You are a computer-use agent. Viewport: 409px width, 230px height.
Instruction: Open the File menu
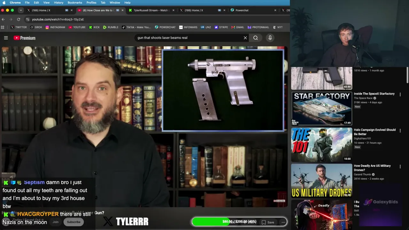(27, 3)
